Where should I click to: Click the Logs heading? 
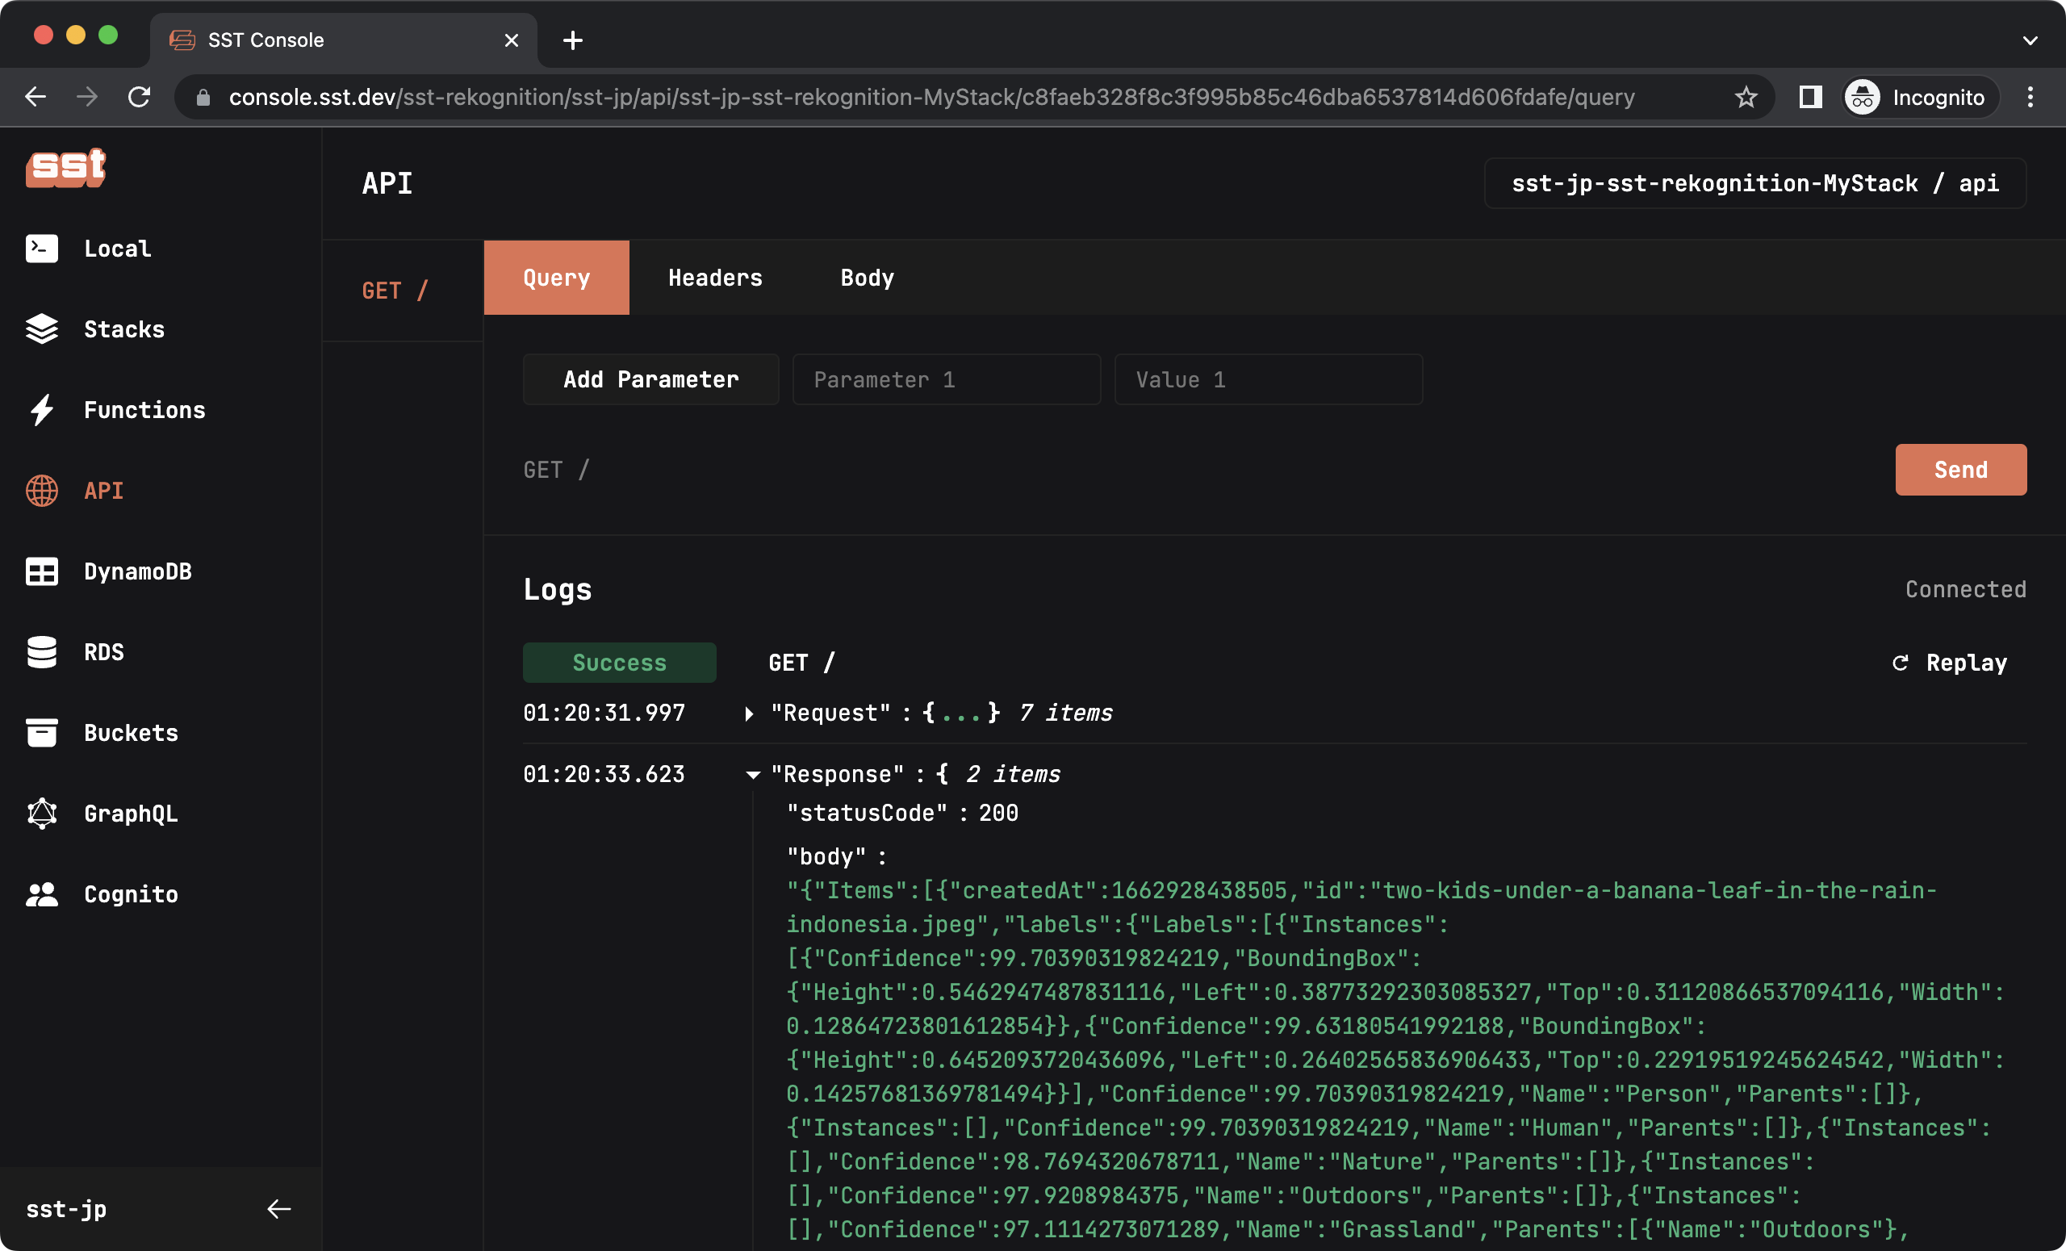[x=558, y=589]
